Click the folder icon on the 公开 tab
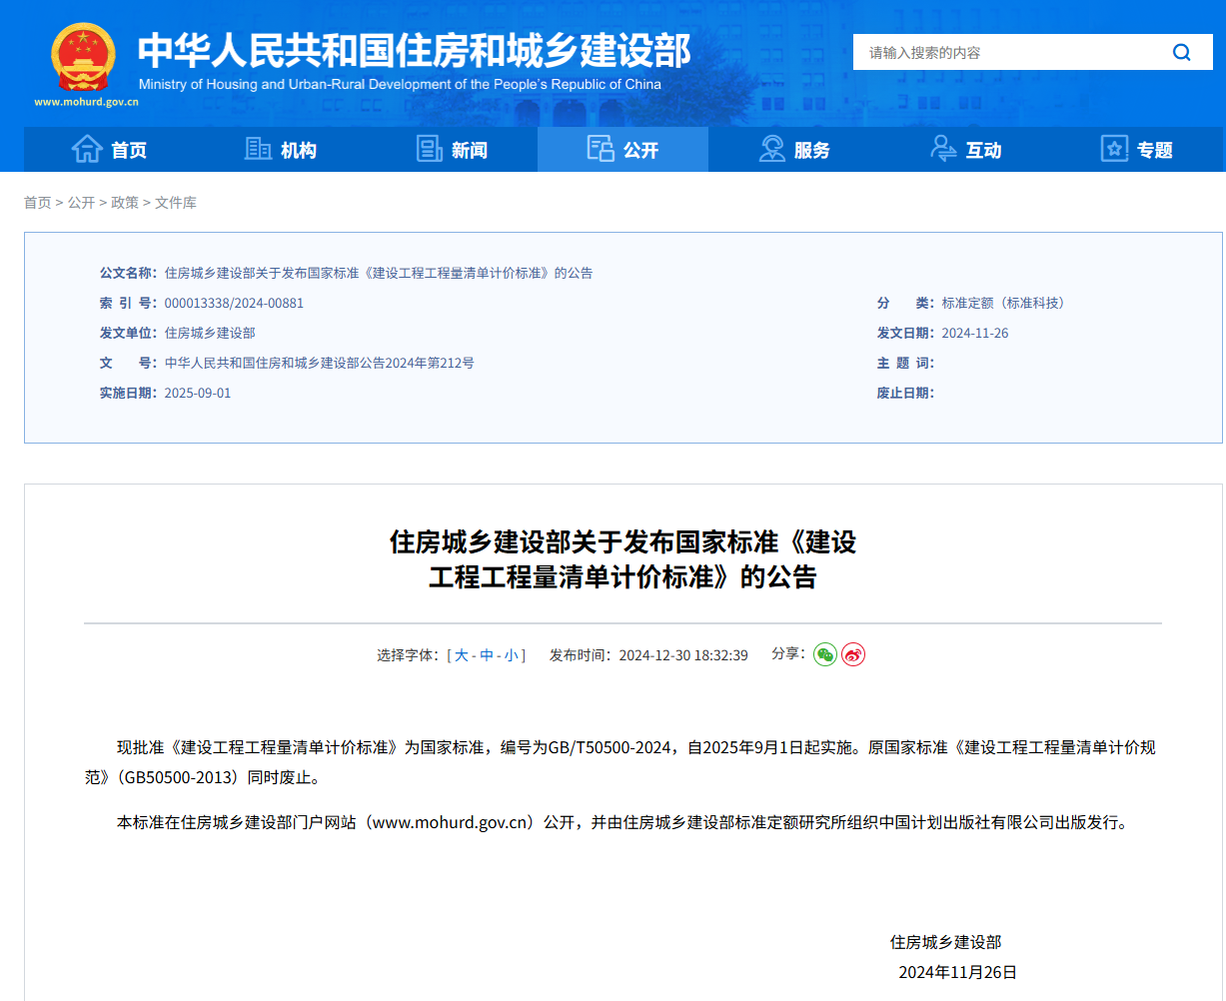 (601, 148)
